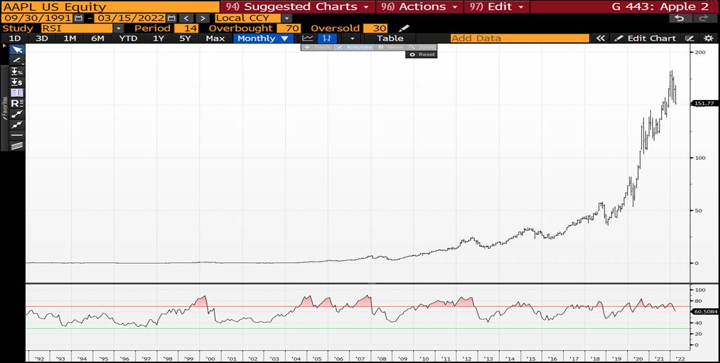Select the Max range
The height and width of the screenshot is (363, 720).
[215, 39]
